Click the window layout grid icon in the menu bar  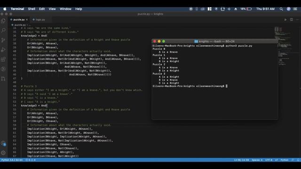(x=210, y=9)
